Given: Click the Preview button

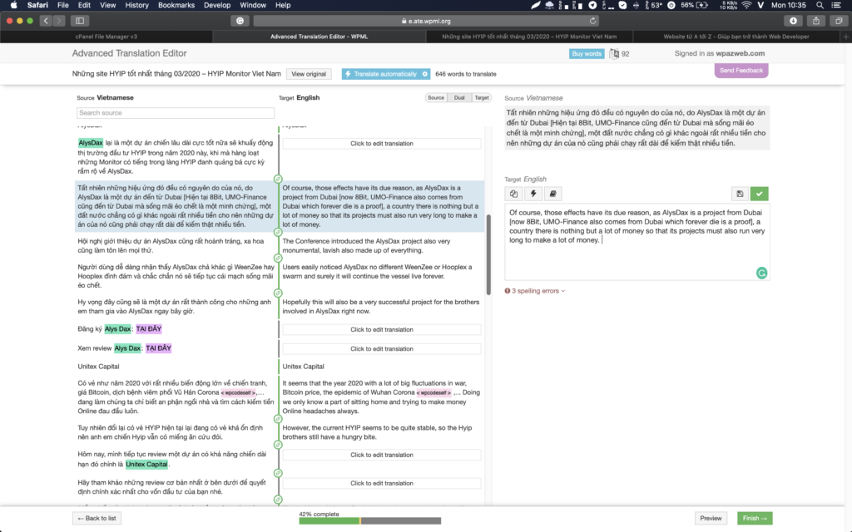Looking at the screenshot, I should coord(711,519).
